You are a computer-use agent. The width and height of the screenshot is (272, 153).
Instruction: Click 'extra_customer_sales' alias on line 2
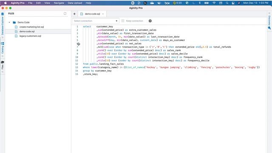(x=143, y=30)
